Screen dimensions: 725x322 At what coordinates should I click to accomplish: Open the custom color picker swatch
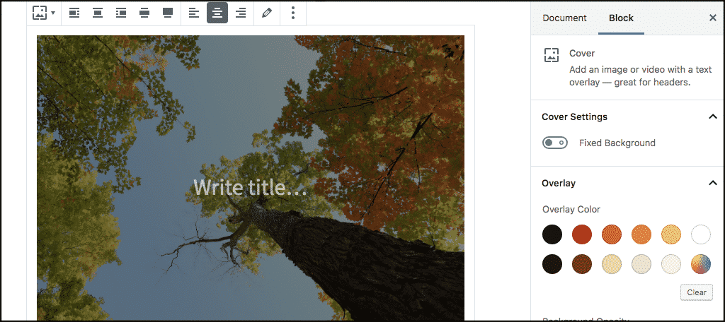tap(701, 264)
